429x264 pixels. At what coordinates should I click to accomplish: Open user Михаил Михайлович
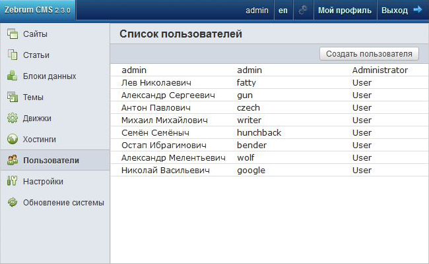pyautogui.click(x=269, y=120)
